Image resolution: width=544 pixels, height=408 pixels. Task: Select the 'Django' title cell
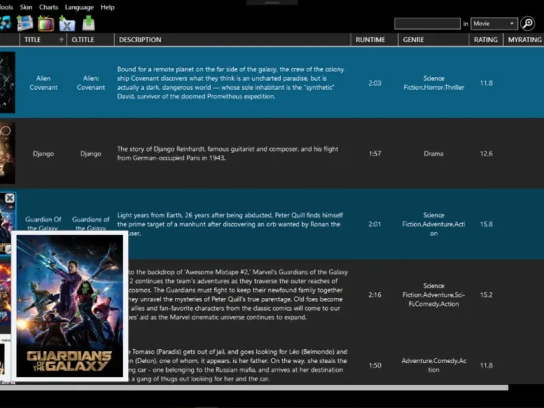pos(44,154)
